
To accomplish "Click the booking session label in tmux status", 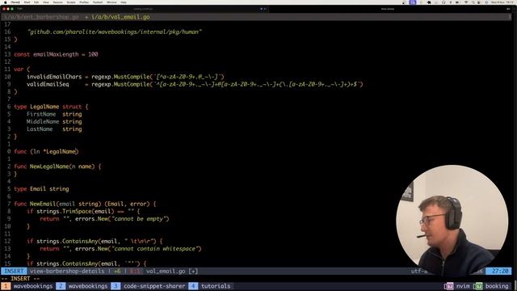I will coord(497,286).
